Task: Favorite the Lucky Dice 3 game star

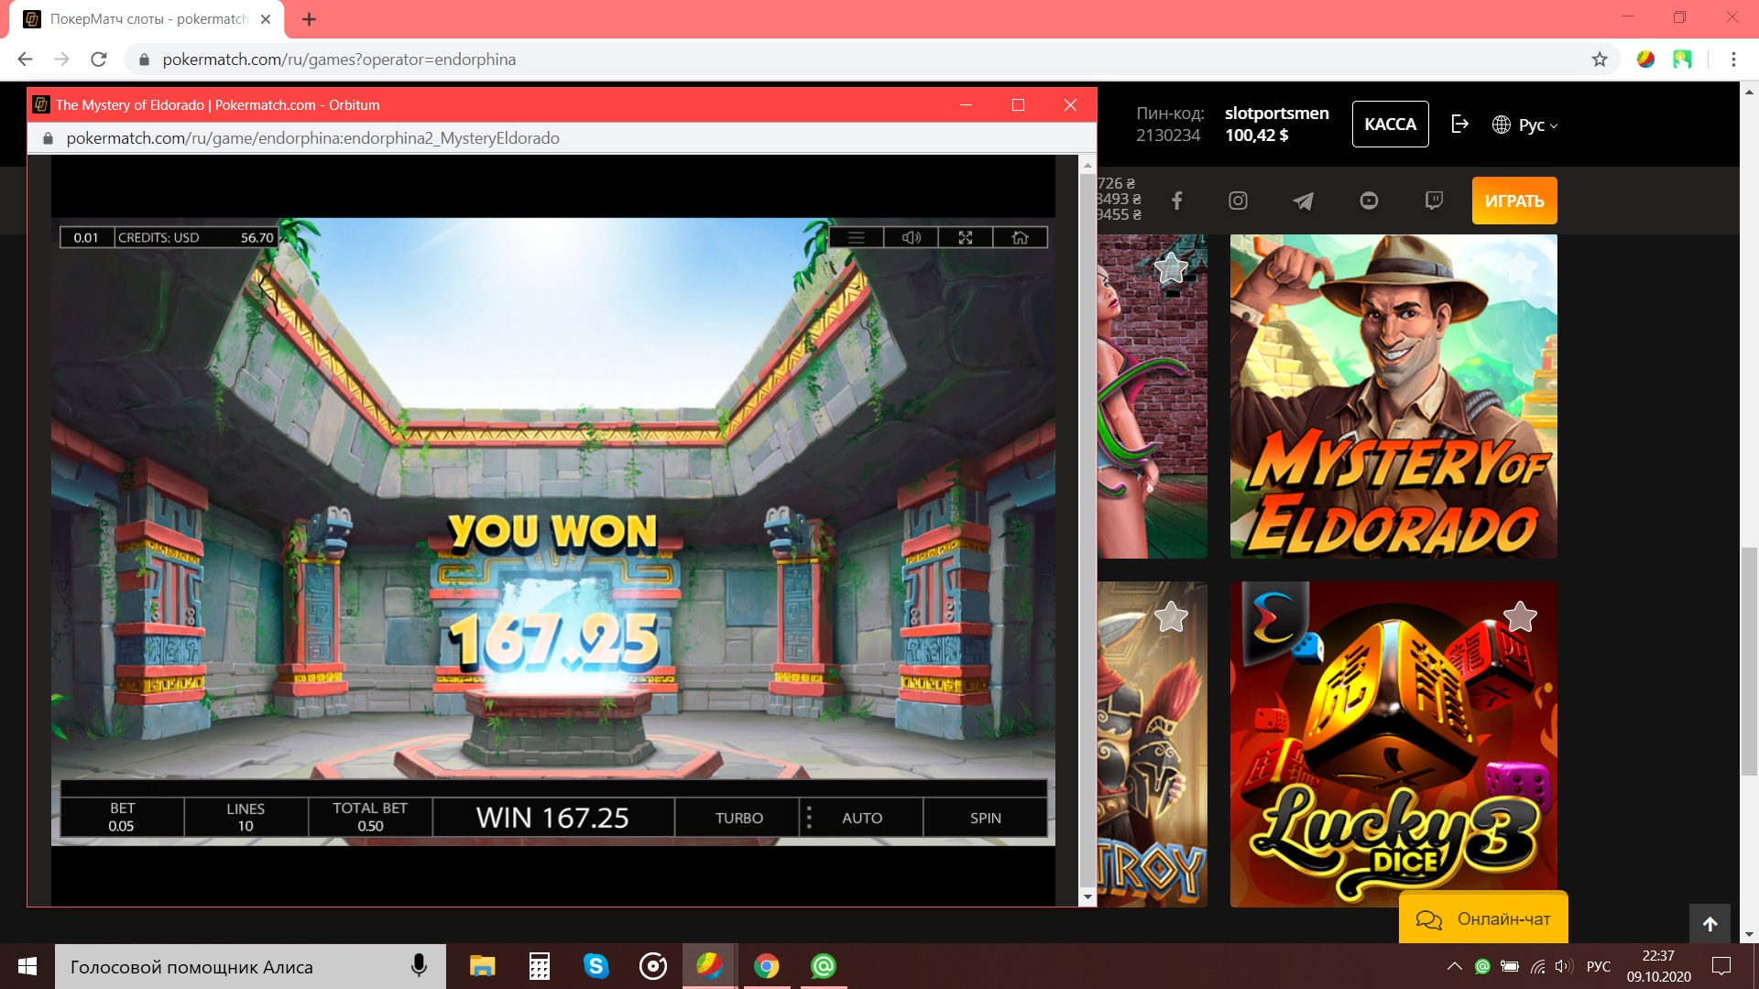Action: pos(1520,616)
